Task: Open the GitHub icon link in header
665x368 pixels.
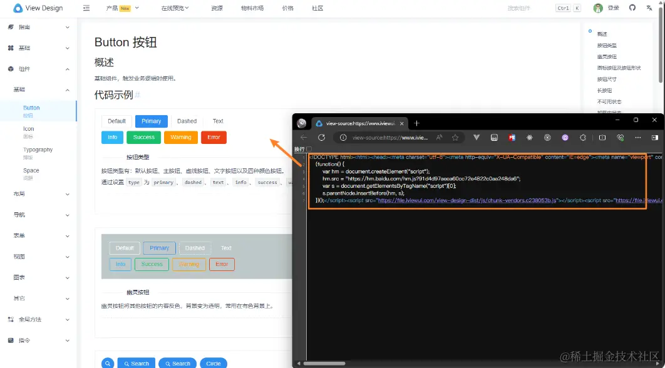Action: [x=632, y=8]
